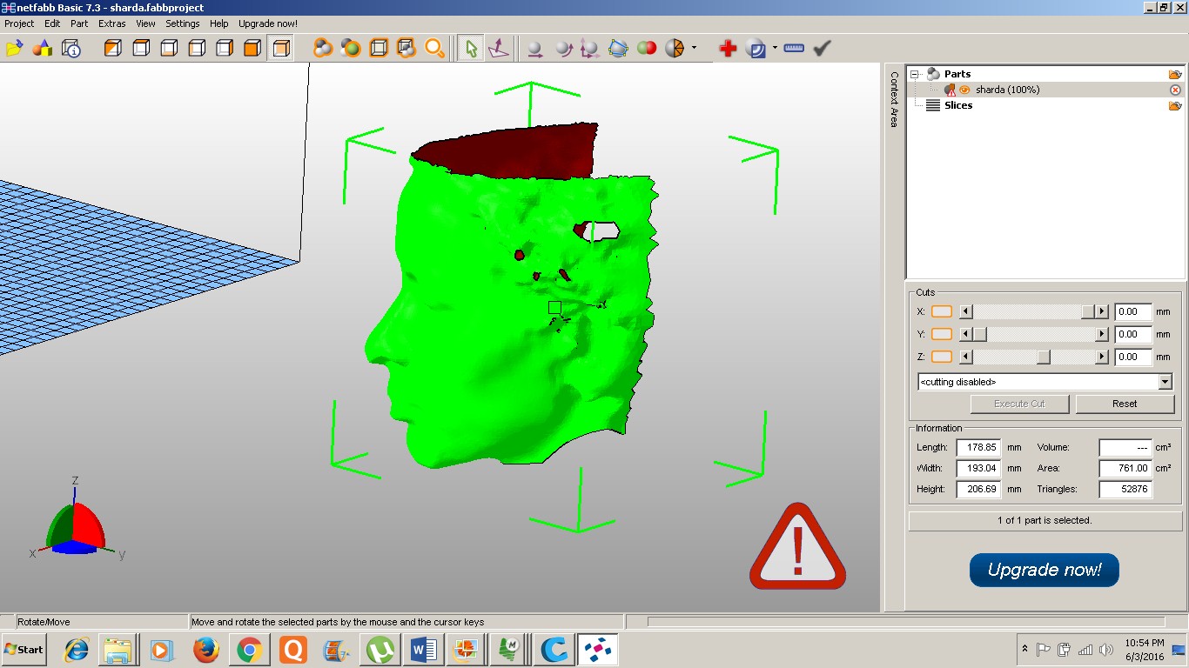Click the Upgrade now! menu item

click(x=268, y=23)
